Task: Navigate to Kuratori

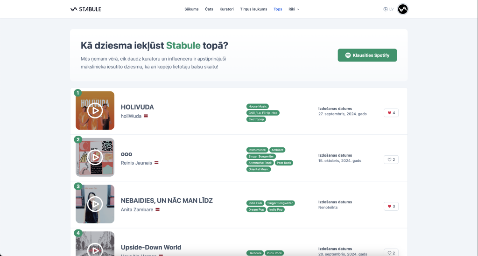Action: click(x=226, y=9)
